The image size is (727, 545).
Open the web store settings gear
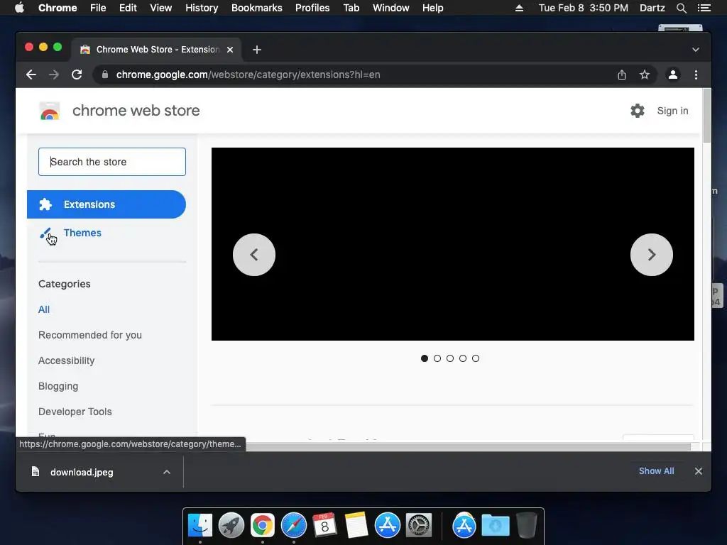[638, 111]
